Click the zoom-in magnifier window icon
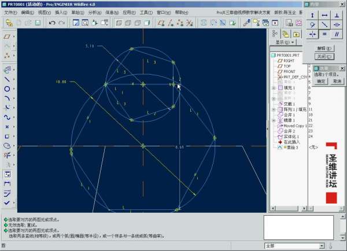 [x=85, y=23]
